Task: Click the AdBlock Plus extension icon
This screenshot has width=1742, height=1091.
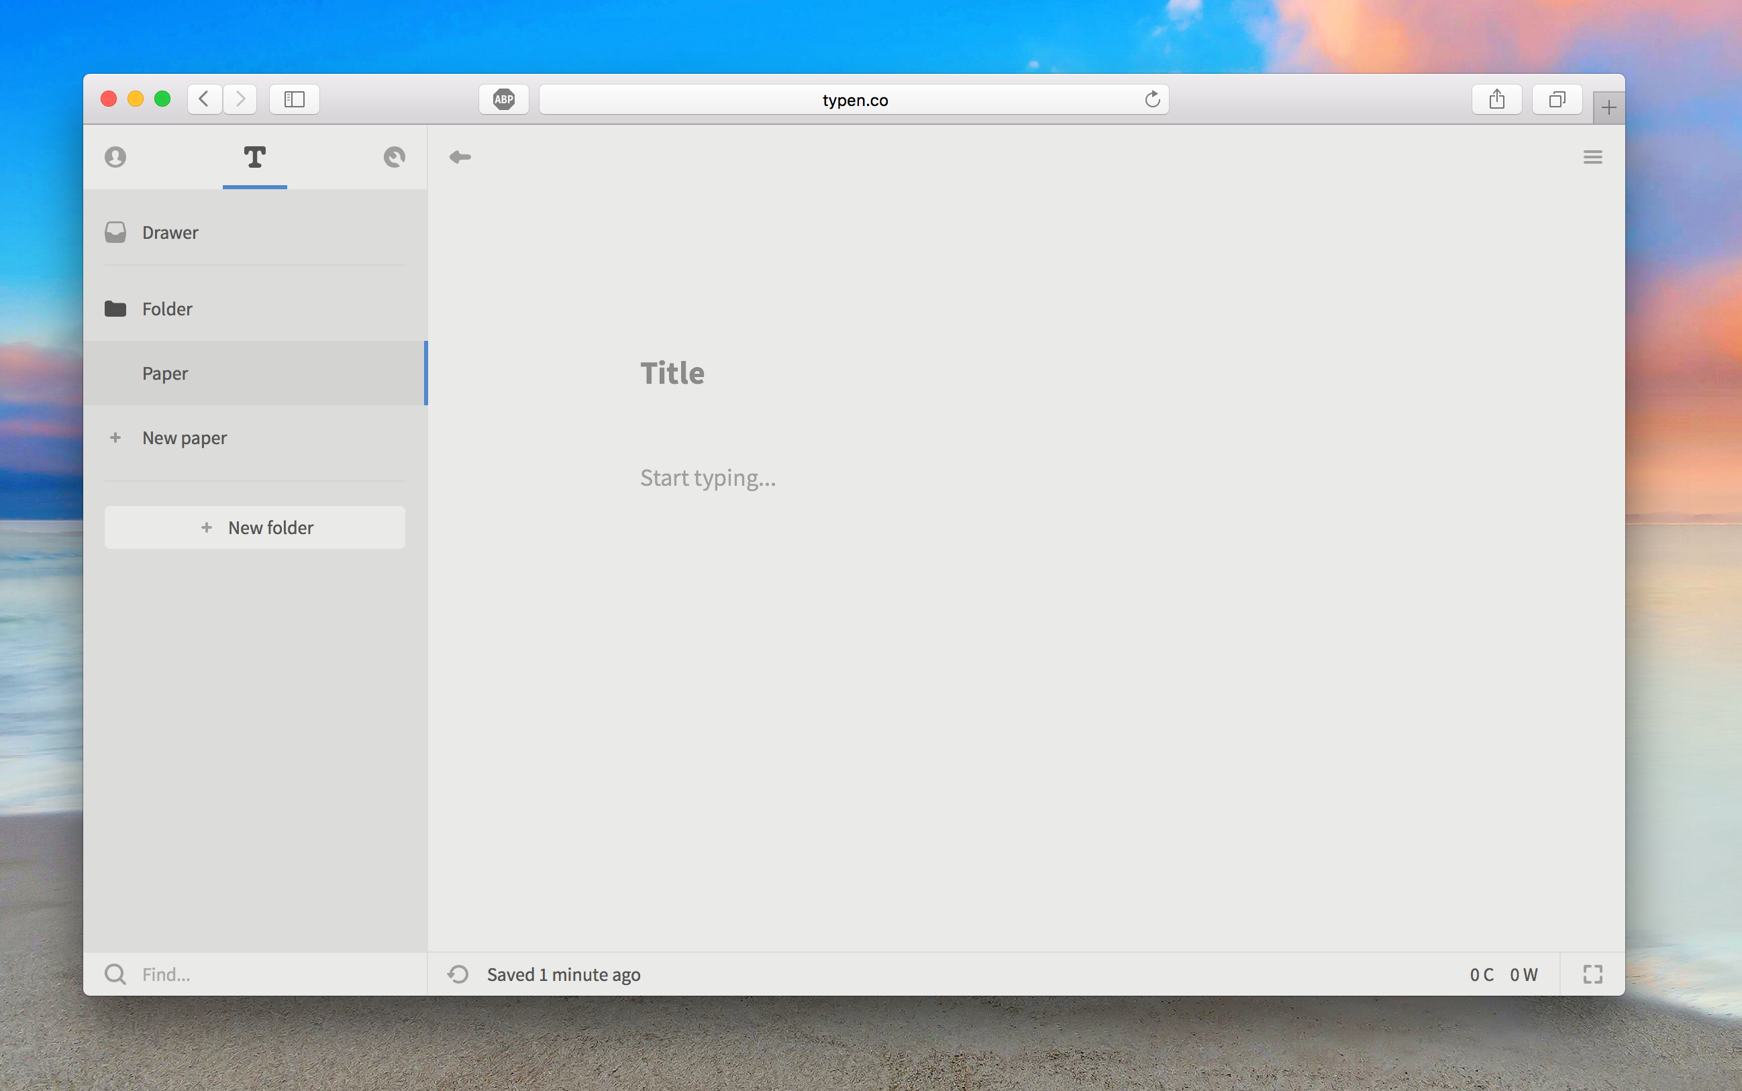Action: [504, 99]
